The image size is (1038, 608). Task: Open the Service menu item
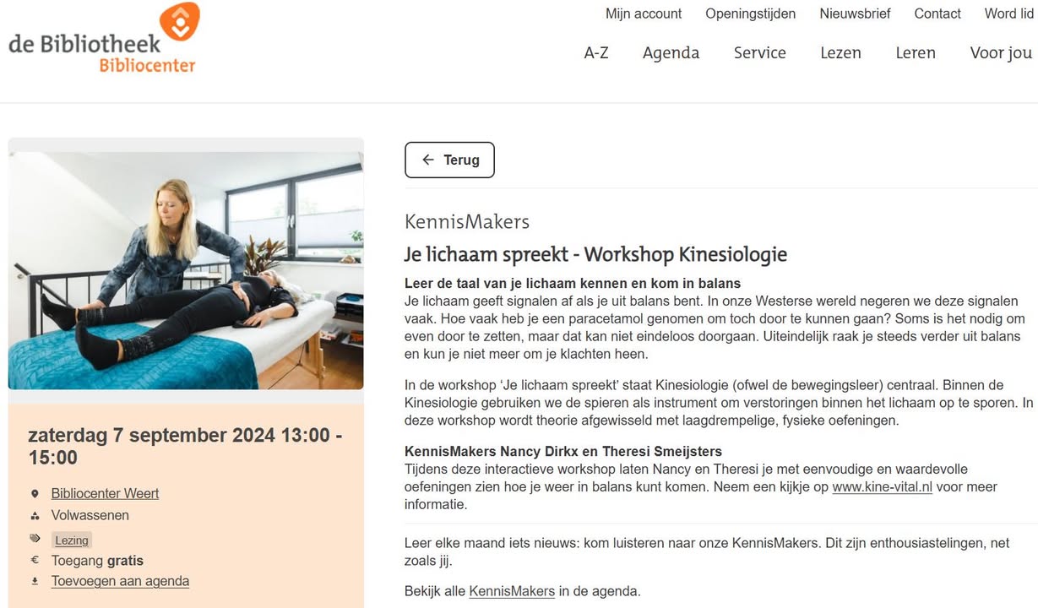pyautogui.click(x=759, y=52)
